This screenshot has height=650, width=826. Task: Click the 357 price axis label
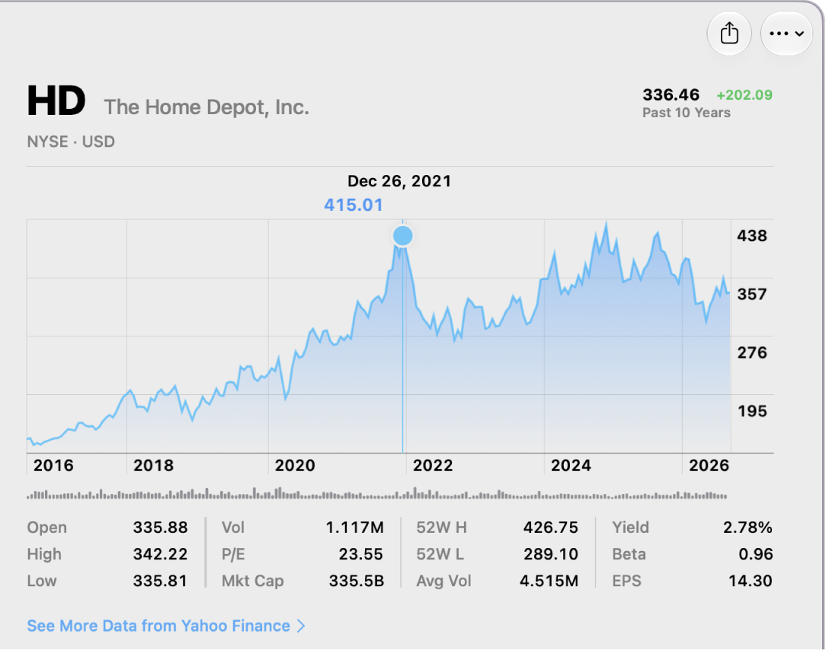(752, 295)
